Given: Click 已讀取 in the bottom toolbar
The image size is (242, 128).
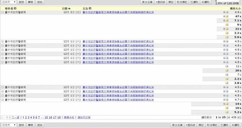Looking at the screenshot, I should 225,125.
